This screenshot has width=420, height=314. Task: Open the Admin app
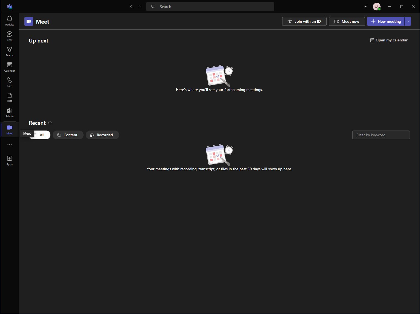(10, 113)
